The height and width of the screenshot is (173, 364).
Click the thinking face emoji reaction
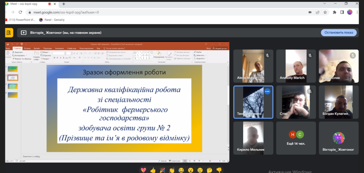click(x=210, y=170)
